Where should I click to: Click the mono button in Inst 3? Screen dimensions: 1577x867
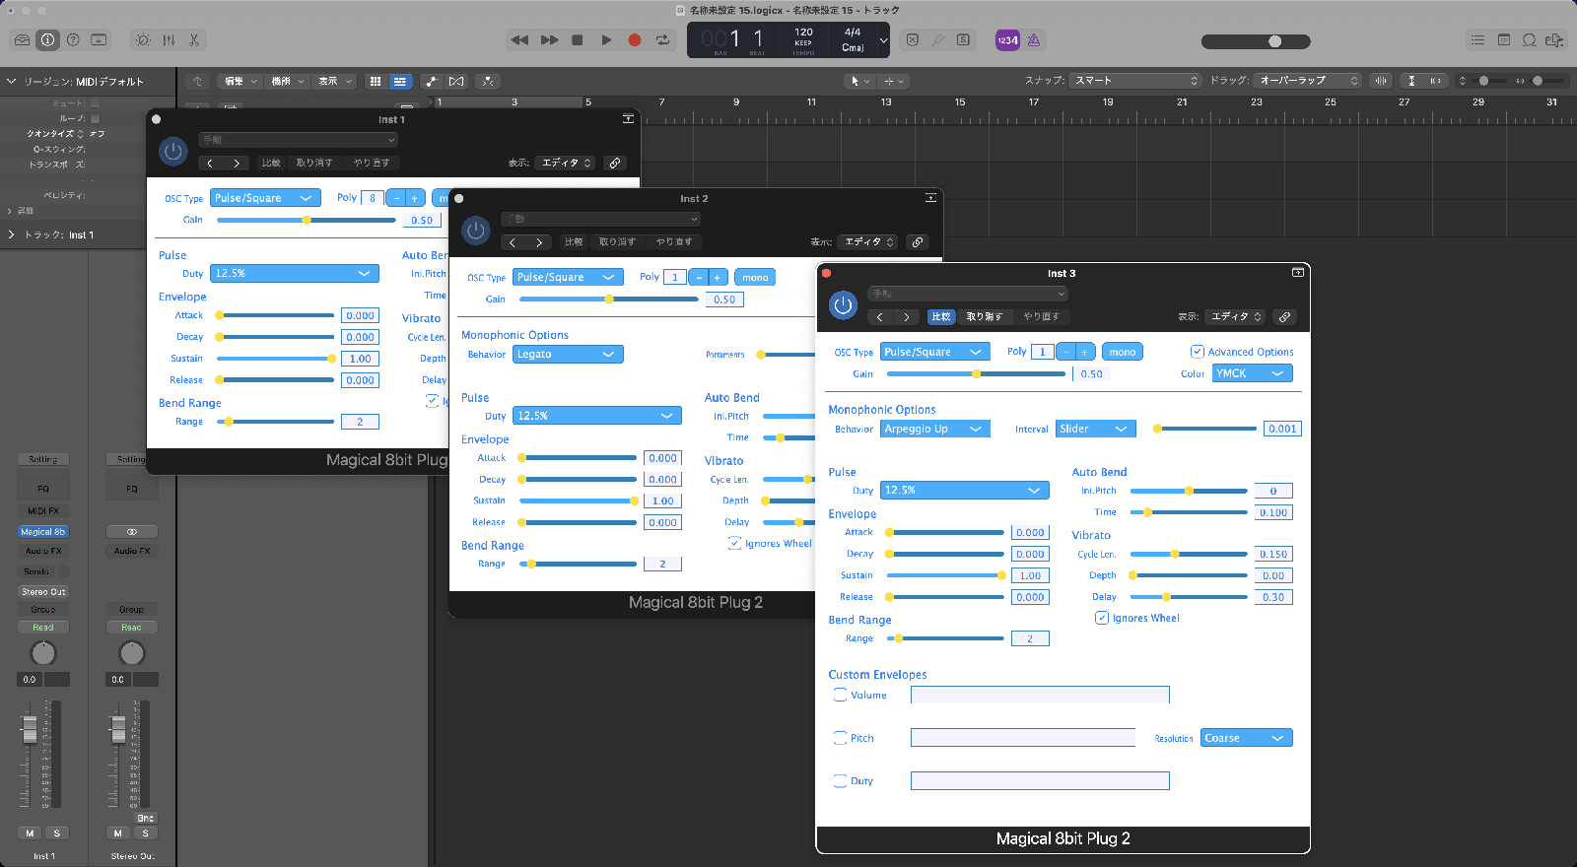pos(1122,352)
